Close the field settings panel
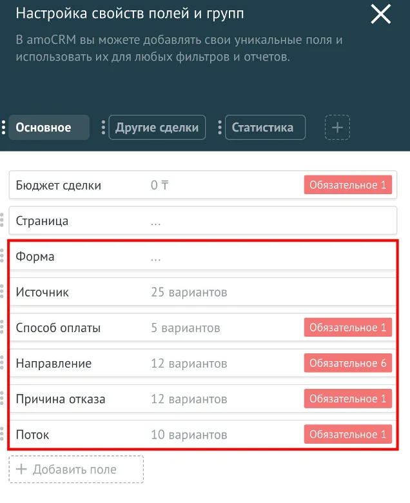410x503 pixels. (x=381, y=14)
